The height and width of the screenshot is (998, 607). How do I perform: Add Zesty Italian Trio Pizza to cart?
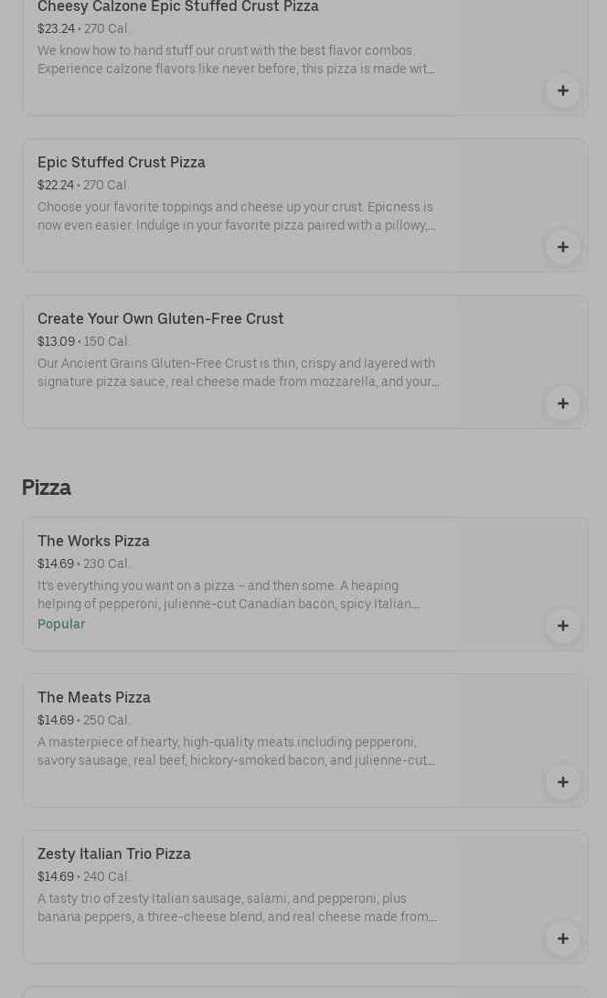tap(563, 939)
